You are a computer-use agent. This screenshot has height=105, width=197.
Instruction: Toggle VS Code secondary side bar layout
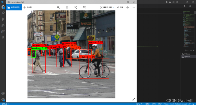[173, 2]
